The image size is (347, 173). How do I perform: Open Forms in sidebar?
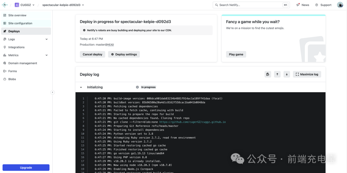point(26,71)
